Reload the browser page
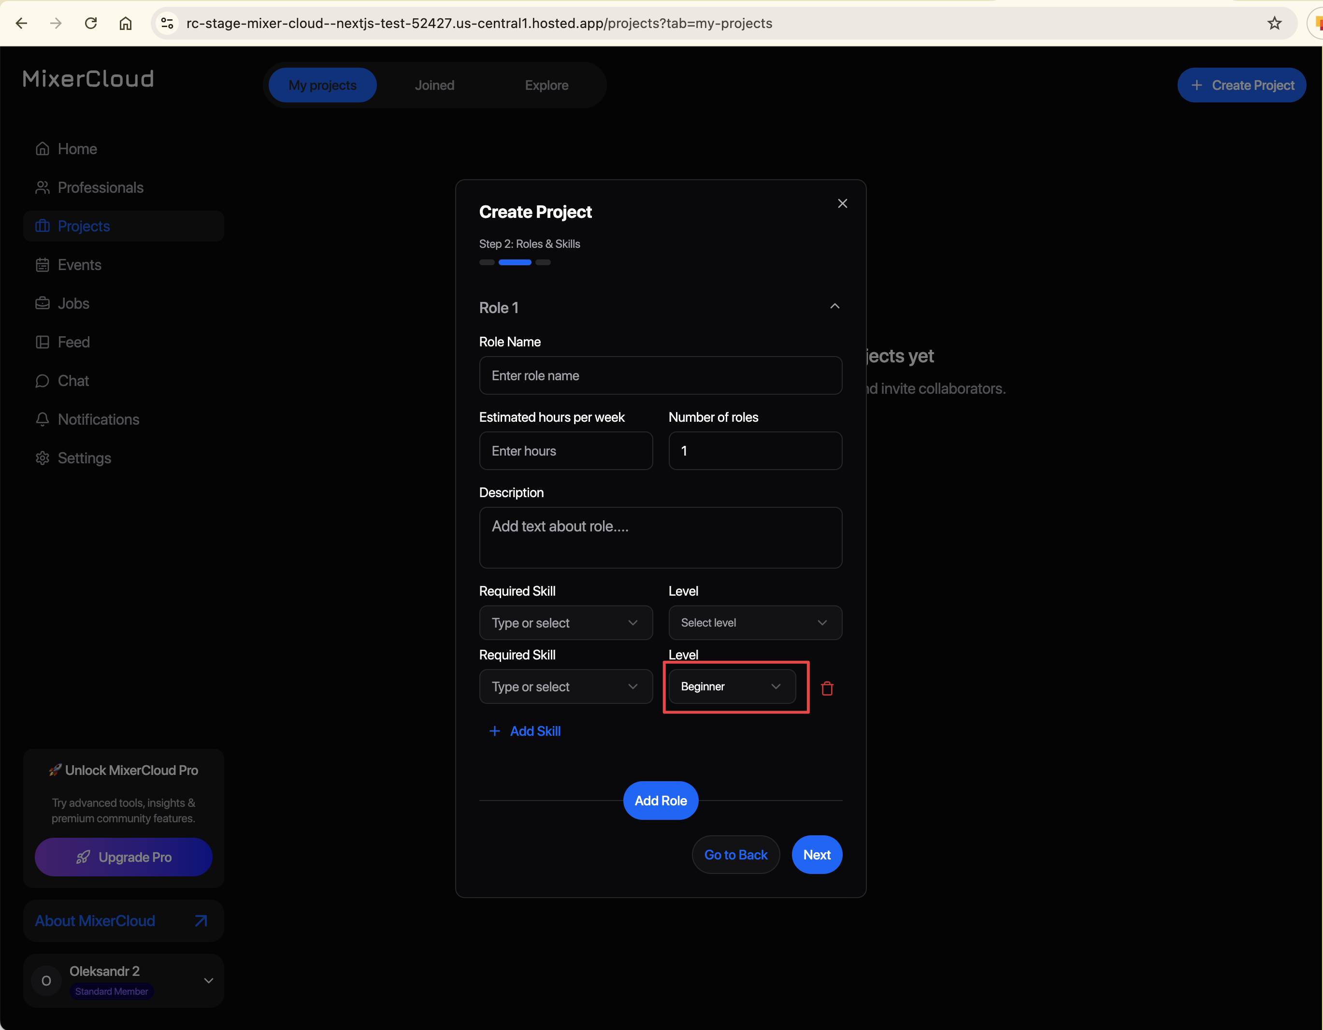The height and width of the screenshot is (1030, 1323). point(91,23)
